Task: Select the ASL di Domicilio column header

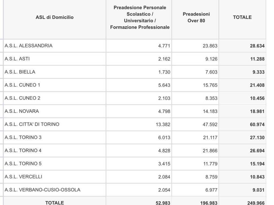Action: 55,17
